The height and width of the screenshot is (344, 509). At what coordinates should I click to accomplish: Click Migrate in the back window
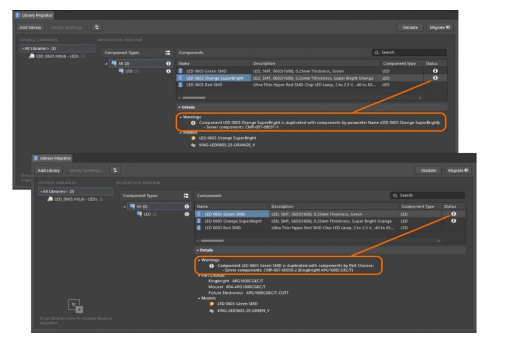tap(440, 27)
